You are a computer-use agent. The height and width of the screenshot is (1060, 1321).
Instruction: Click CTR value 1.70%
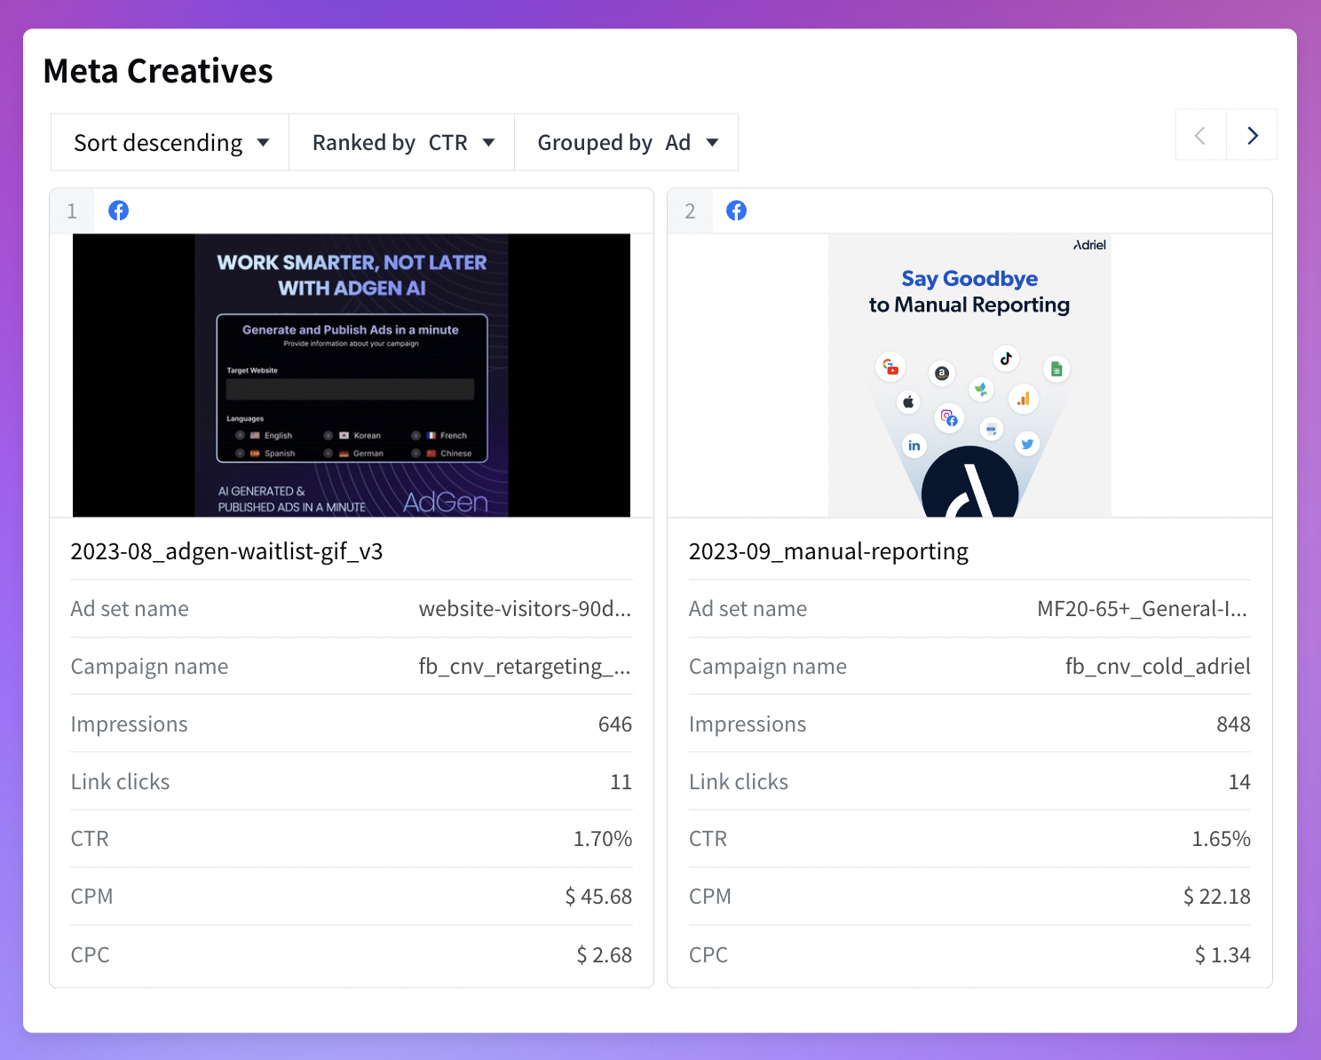[x=603, y=839]
